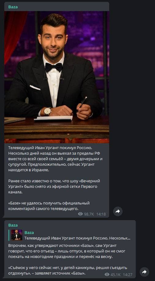Click the 14:27 timestamp
This screenshot has width=155, height=281.
pos(127,275)
